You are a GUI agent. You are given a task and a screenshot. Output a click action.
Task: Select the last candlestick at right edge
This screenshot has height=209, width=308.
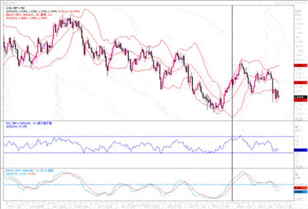pyautogui.click(x=279, y=97)
